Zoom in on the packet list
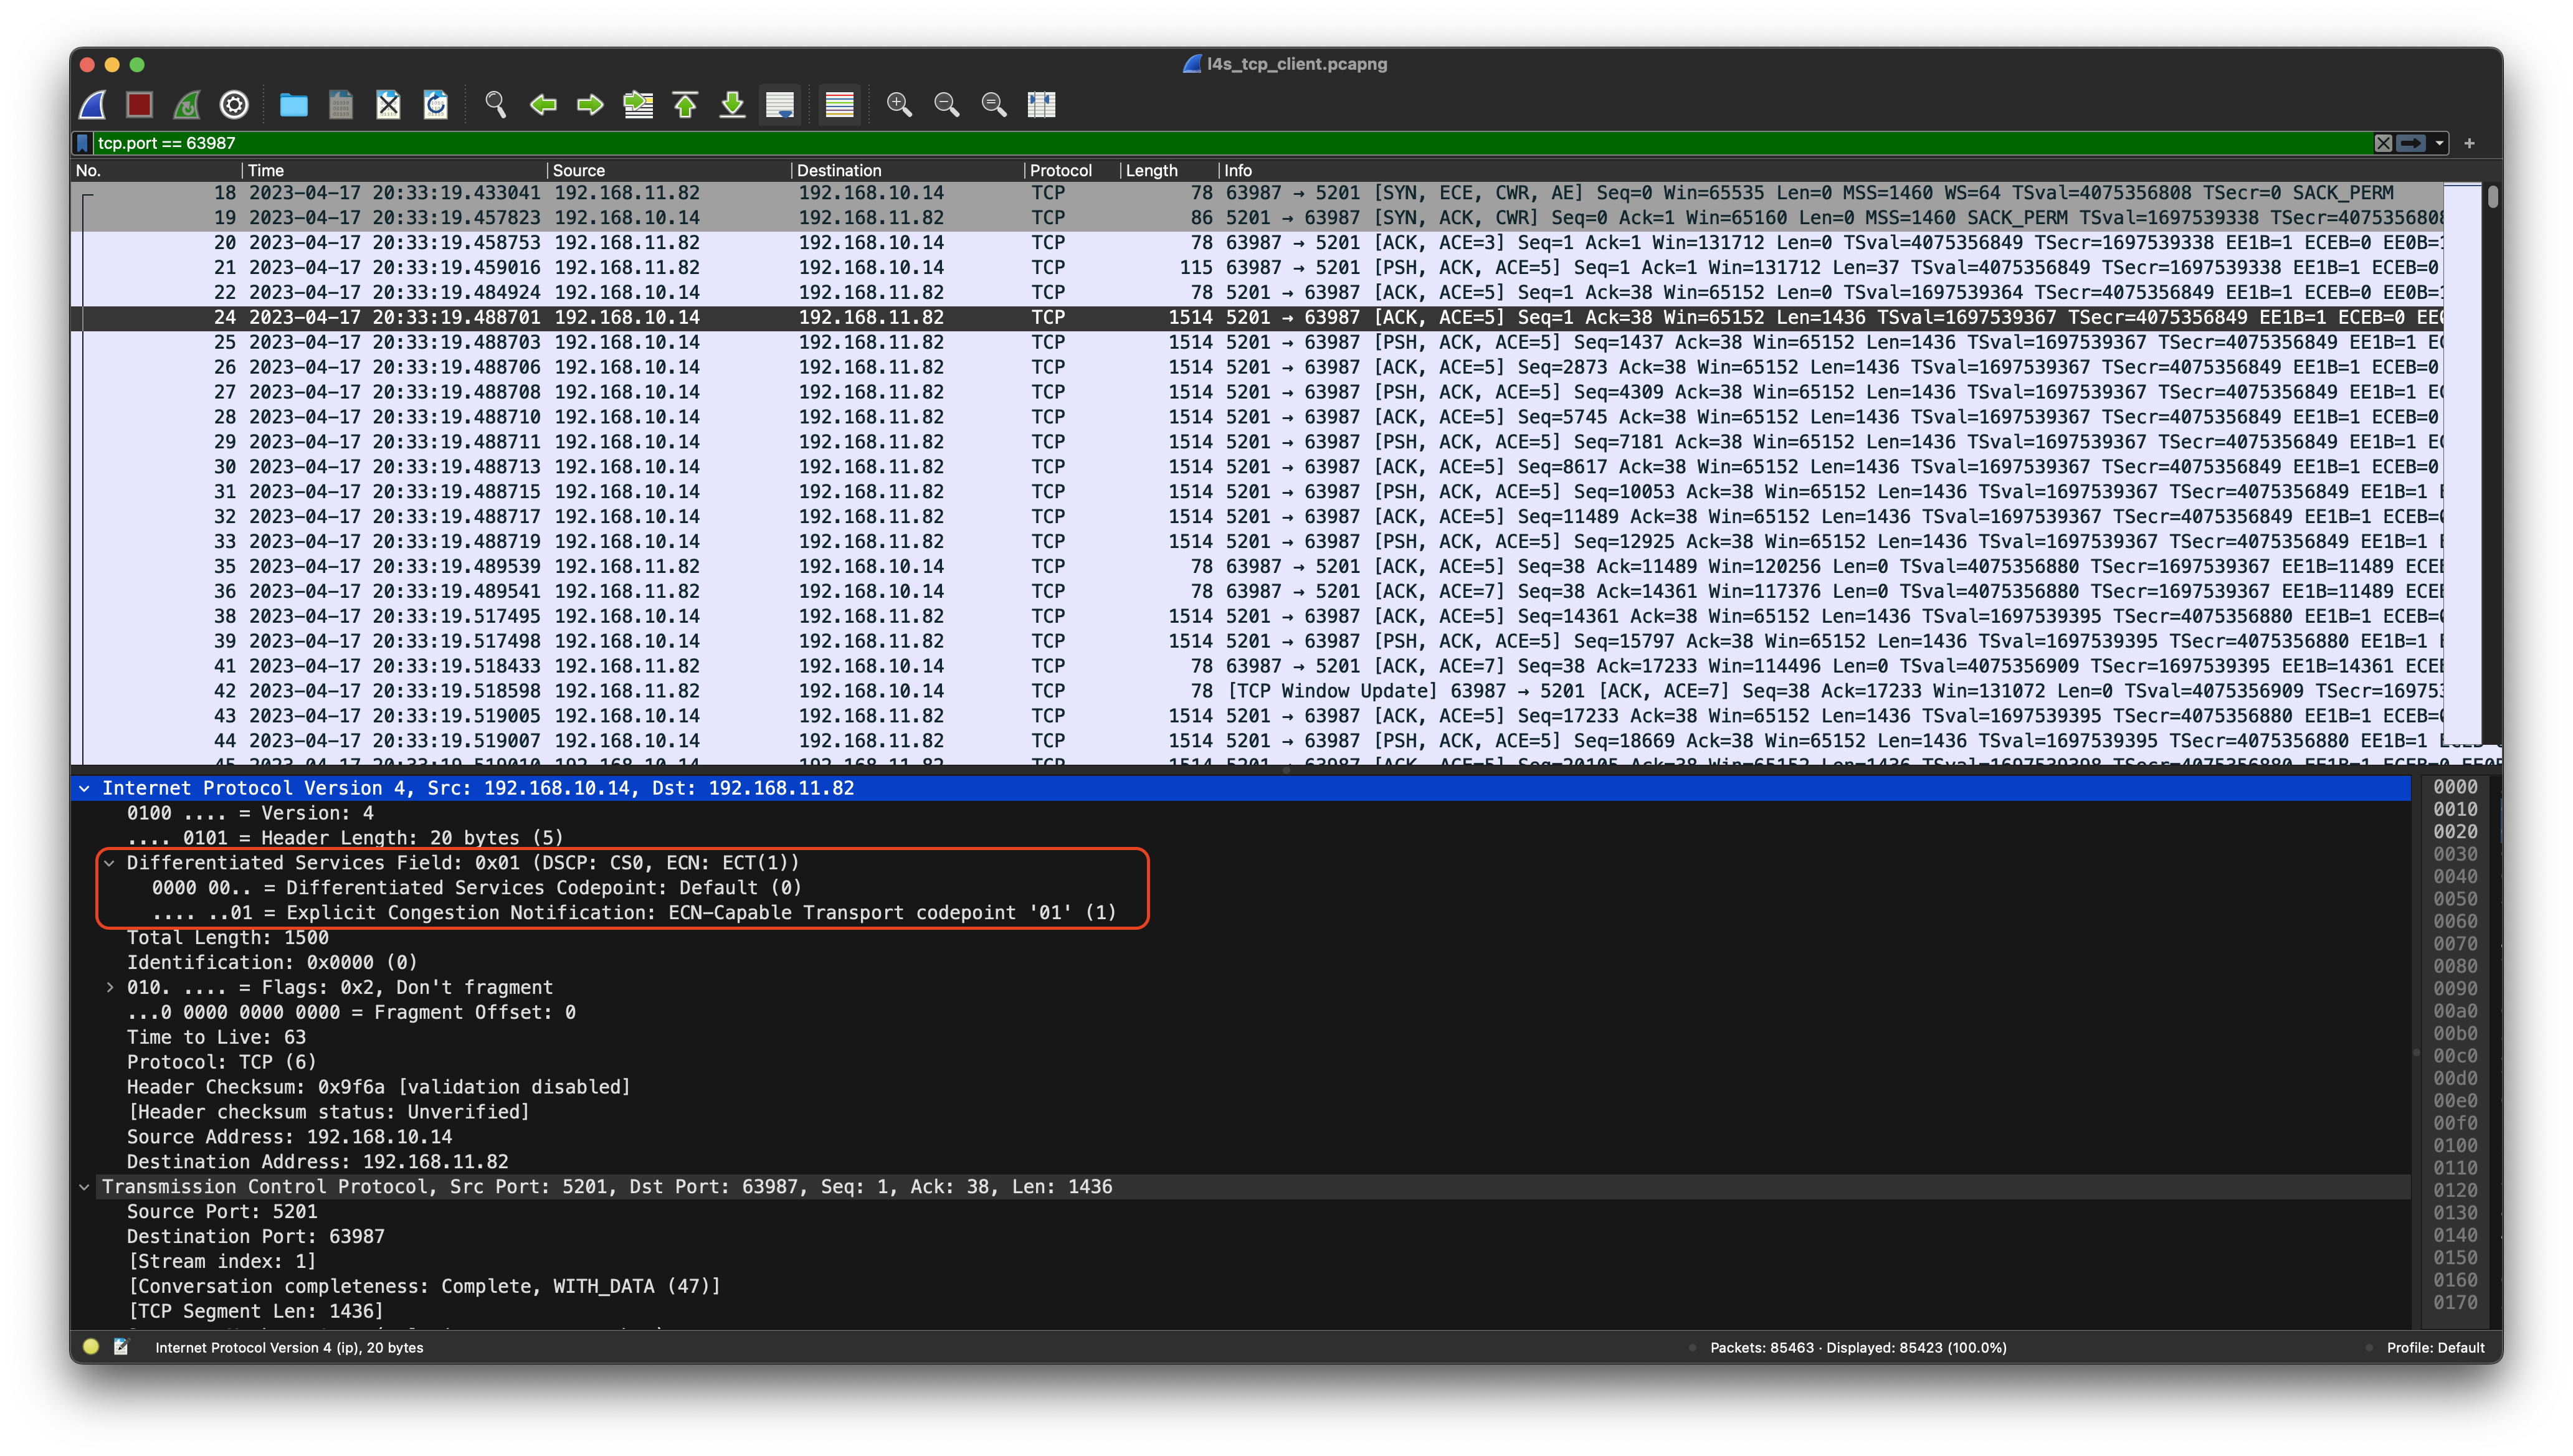The image size is (2573, 1456). (898, 104)
